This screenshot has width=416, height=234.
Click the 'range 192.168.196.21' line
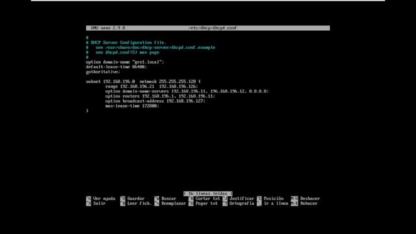click(x=151, y=86)
